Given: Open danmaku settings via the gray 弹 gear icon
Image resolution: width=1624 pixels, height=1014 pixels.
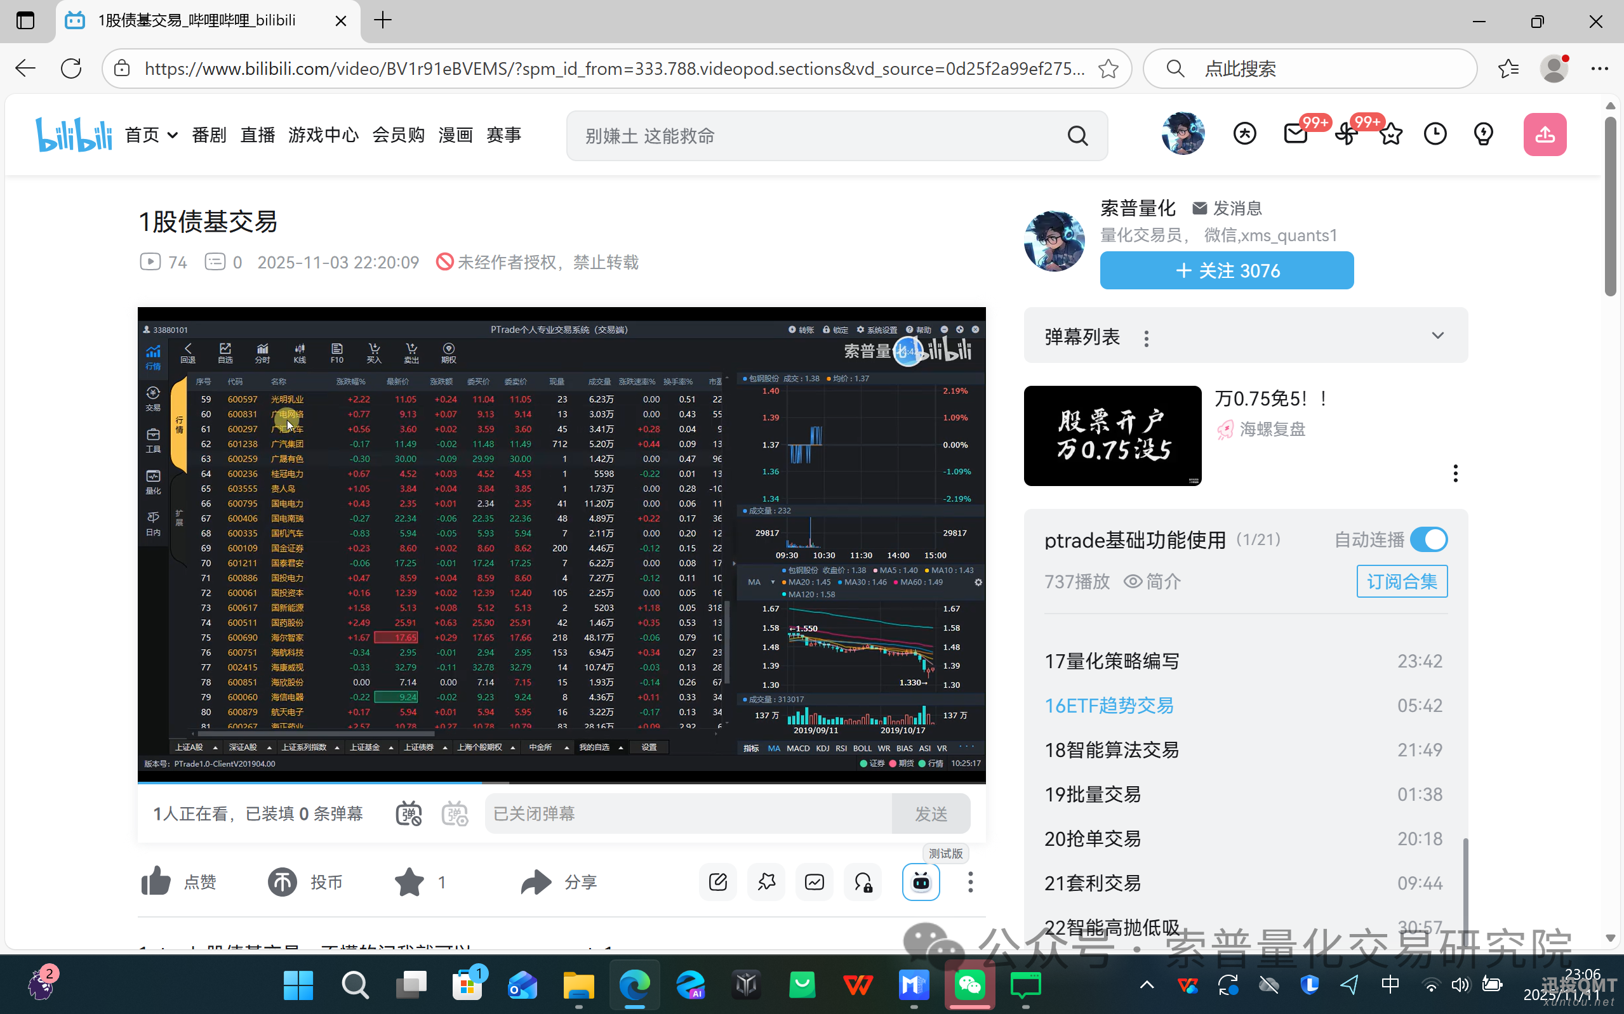Looking at the screenshot, I should point(455,813).
